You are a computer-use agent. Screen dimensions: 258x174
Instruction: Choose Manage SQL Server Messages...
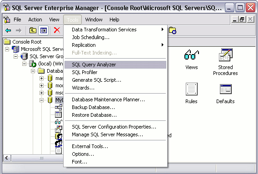pos(115,134)
